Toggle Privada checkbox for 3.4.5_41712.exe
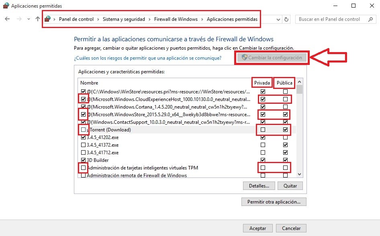 coord(263,153)
